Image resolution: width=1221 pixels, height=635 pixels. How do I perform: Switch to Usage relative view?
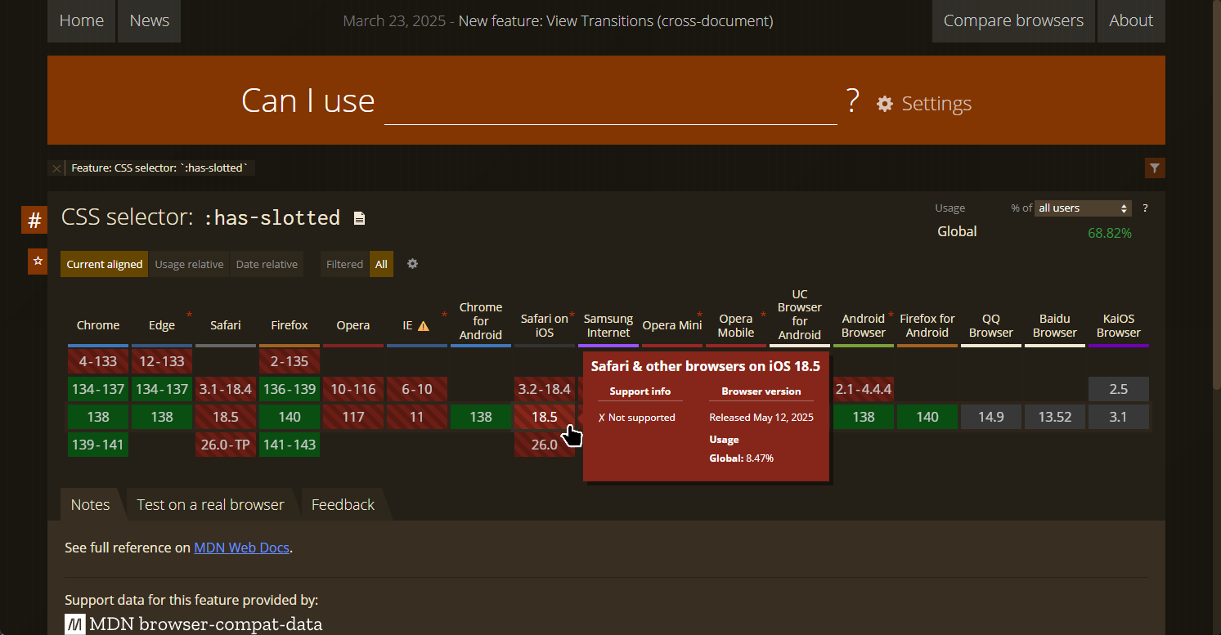(x=189, y=264)
